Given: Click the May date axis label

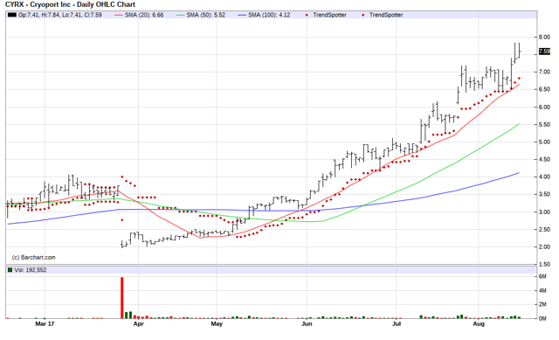Looking at the screenshot, I should click(217, 323).
